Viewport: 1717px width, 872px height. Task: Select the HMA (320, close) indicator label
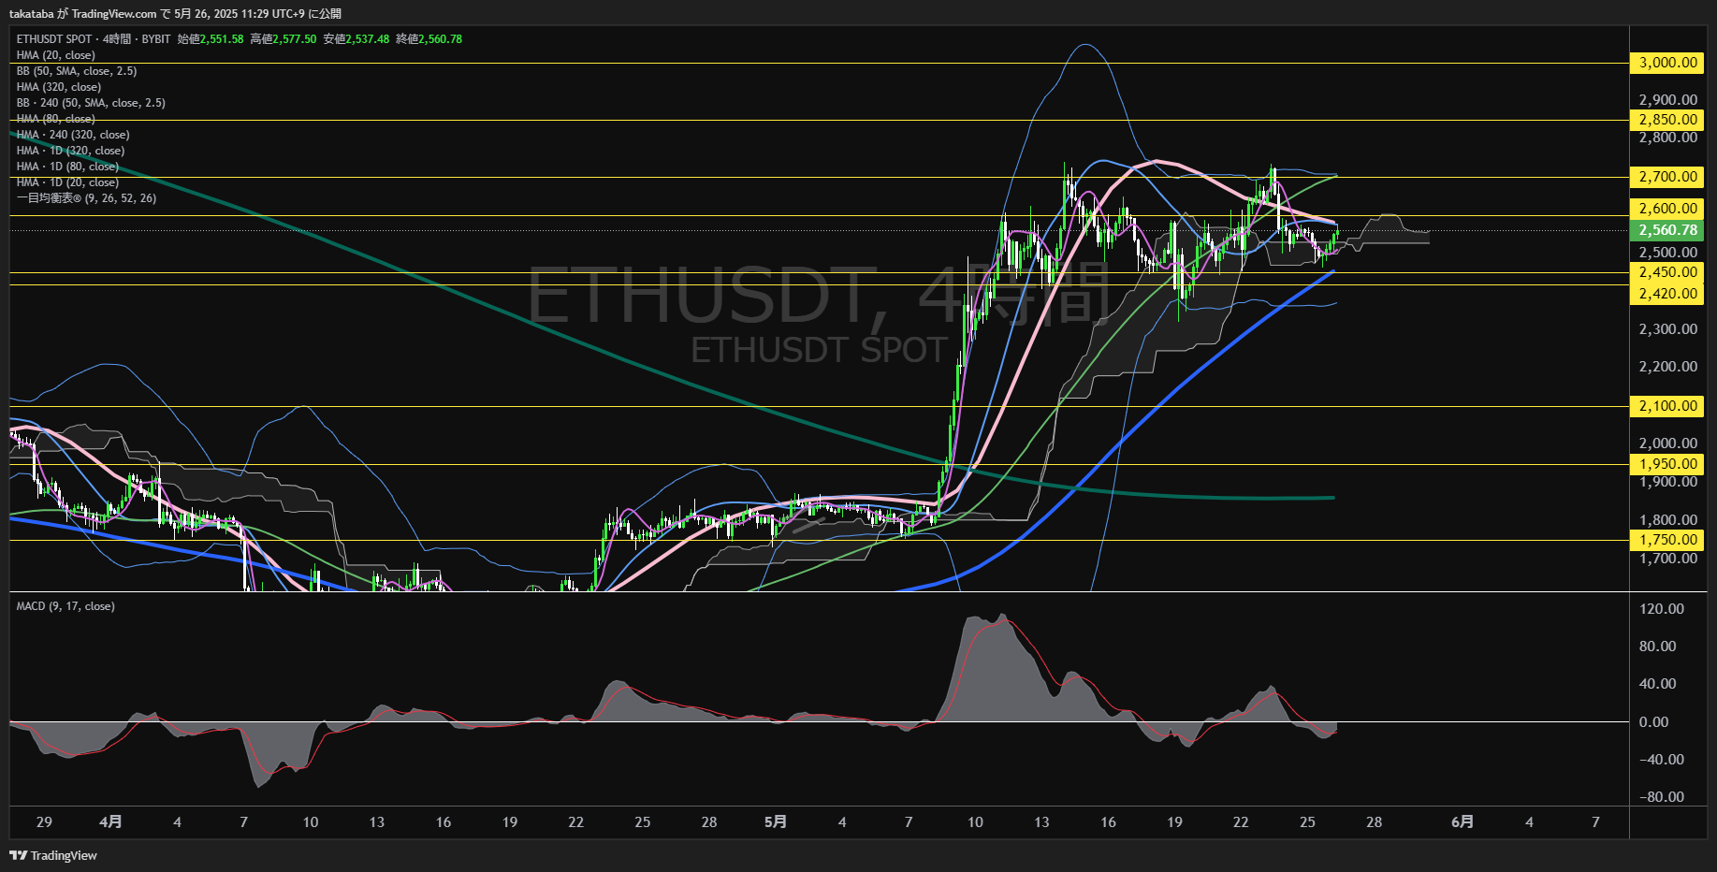pos(59,87)
